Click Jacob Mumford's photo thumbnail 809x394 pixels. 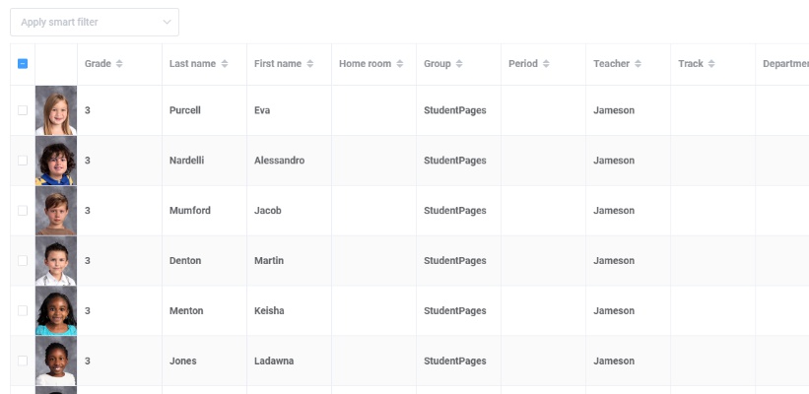(x=56, y=211)
